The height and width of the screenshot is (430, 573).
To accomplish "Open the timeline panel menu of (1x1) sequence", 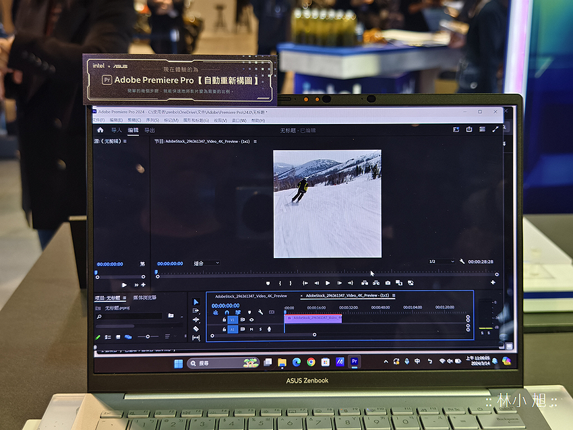I will pos(394,295).
